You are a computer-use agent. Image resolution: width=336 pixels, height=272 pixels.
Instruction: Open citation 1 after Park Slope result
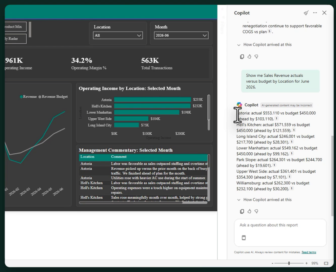tap(274, 165)
